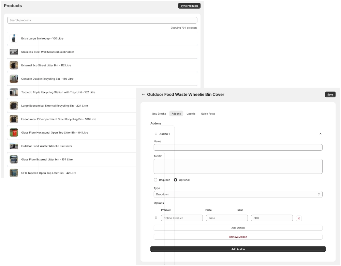Click the addon Name input field
The width and height of the screenshot is (341, 266).
point(238,147)
